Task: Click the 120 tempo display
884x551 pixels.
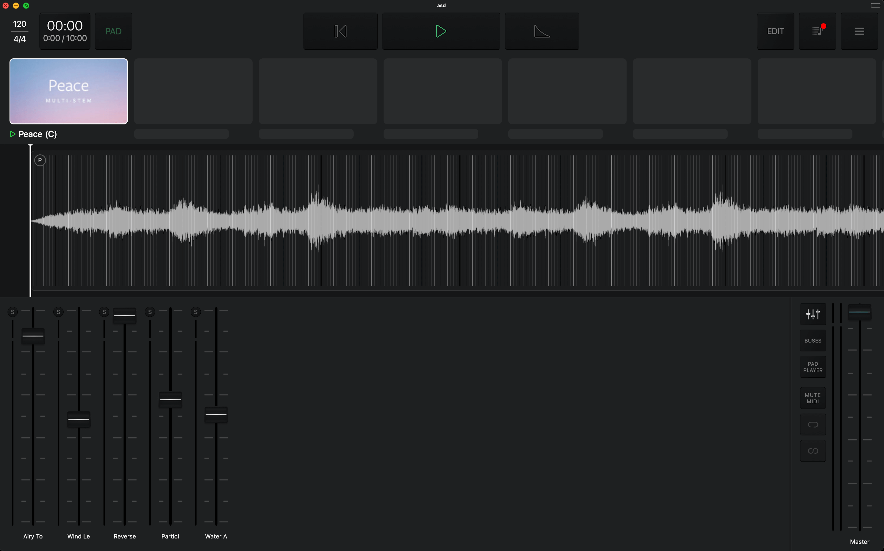Action: tap(20, 24)
